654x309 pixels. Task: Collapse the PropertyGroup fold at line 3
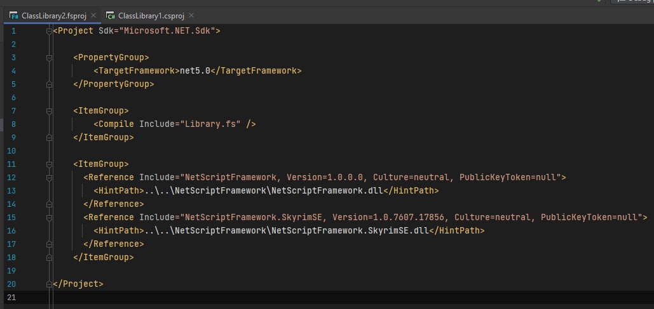[49, 58]
